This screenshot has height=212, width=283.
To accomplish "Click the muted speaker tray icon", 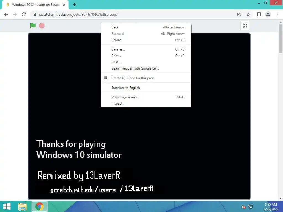I will [x=243, y=207].
